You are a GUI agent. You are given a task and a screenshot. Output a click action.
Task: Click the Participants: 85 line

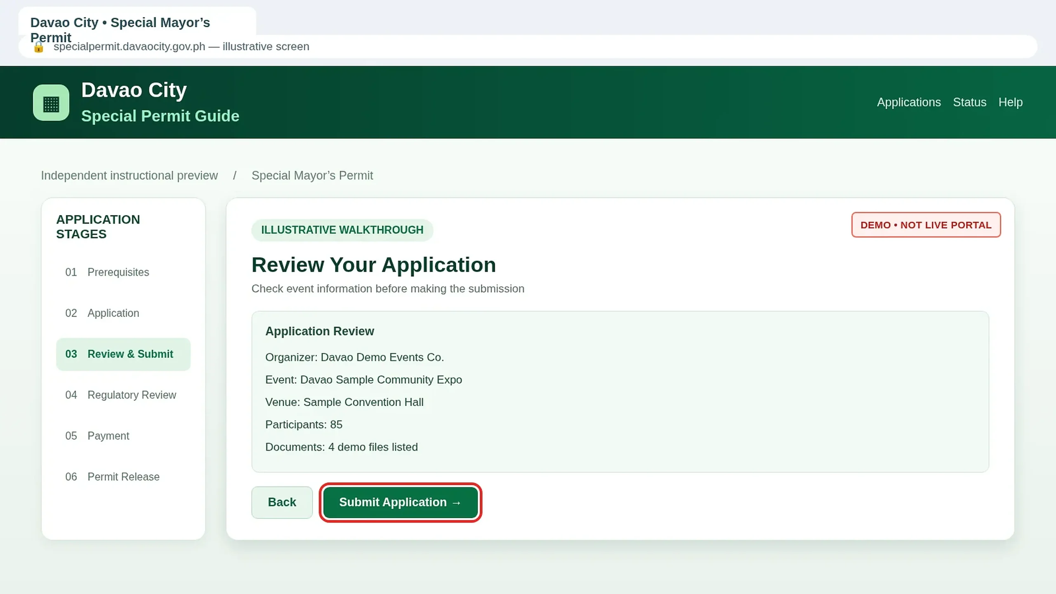point(304,425)
